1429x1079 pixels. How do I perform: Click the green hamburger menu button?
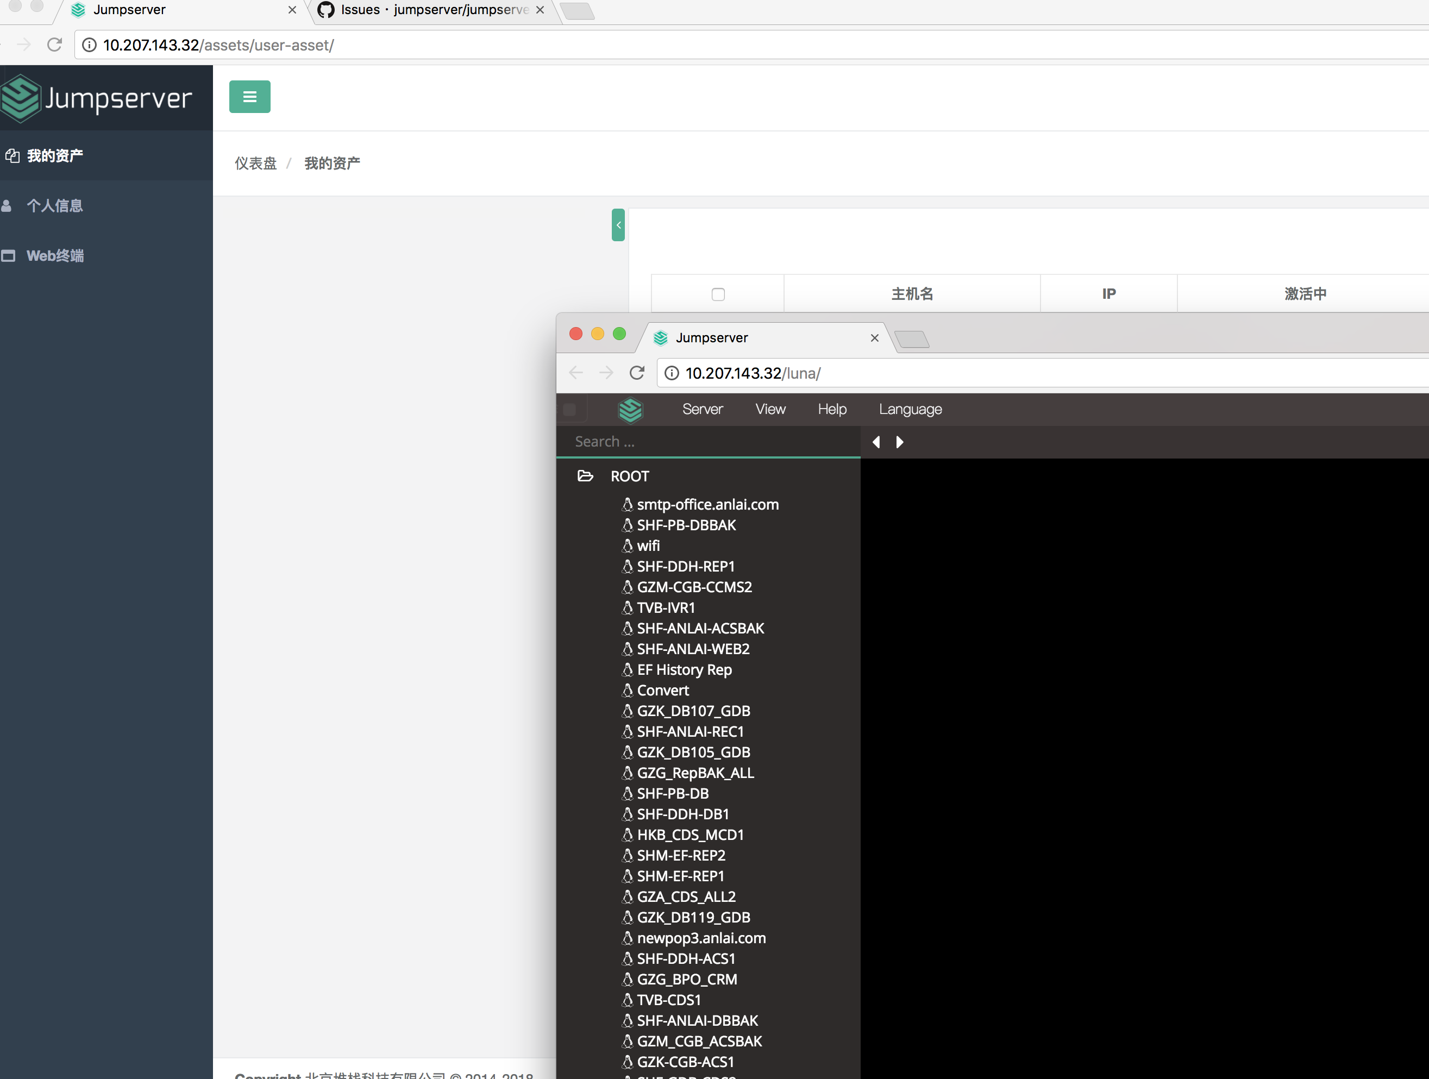click(249, 97)
